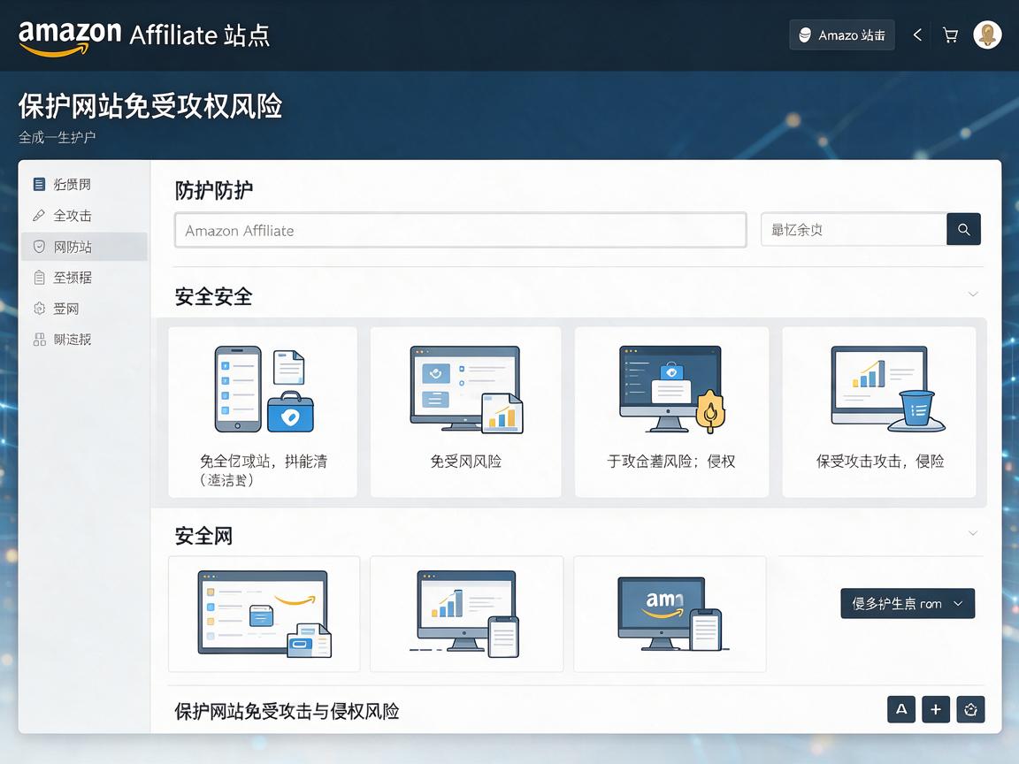Click the plus button at bottom right

[936, 709]
